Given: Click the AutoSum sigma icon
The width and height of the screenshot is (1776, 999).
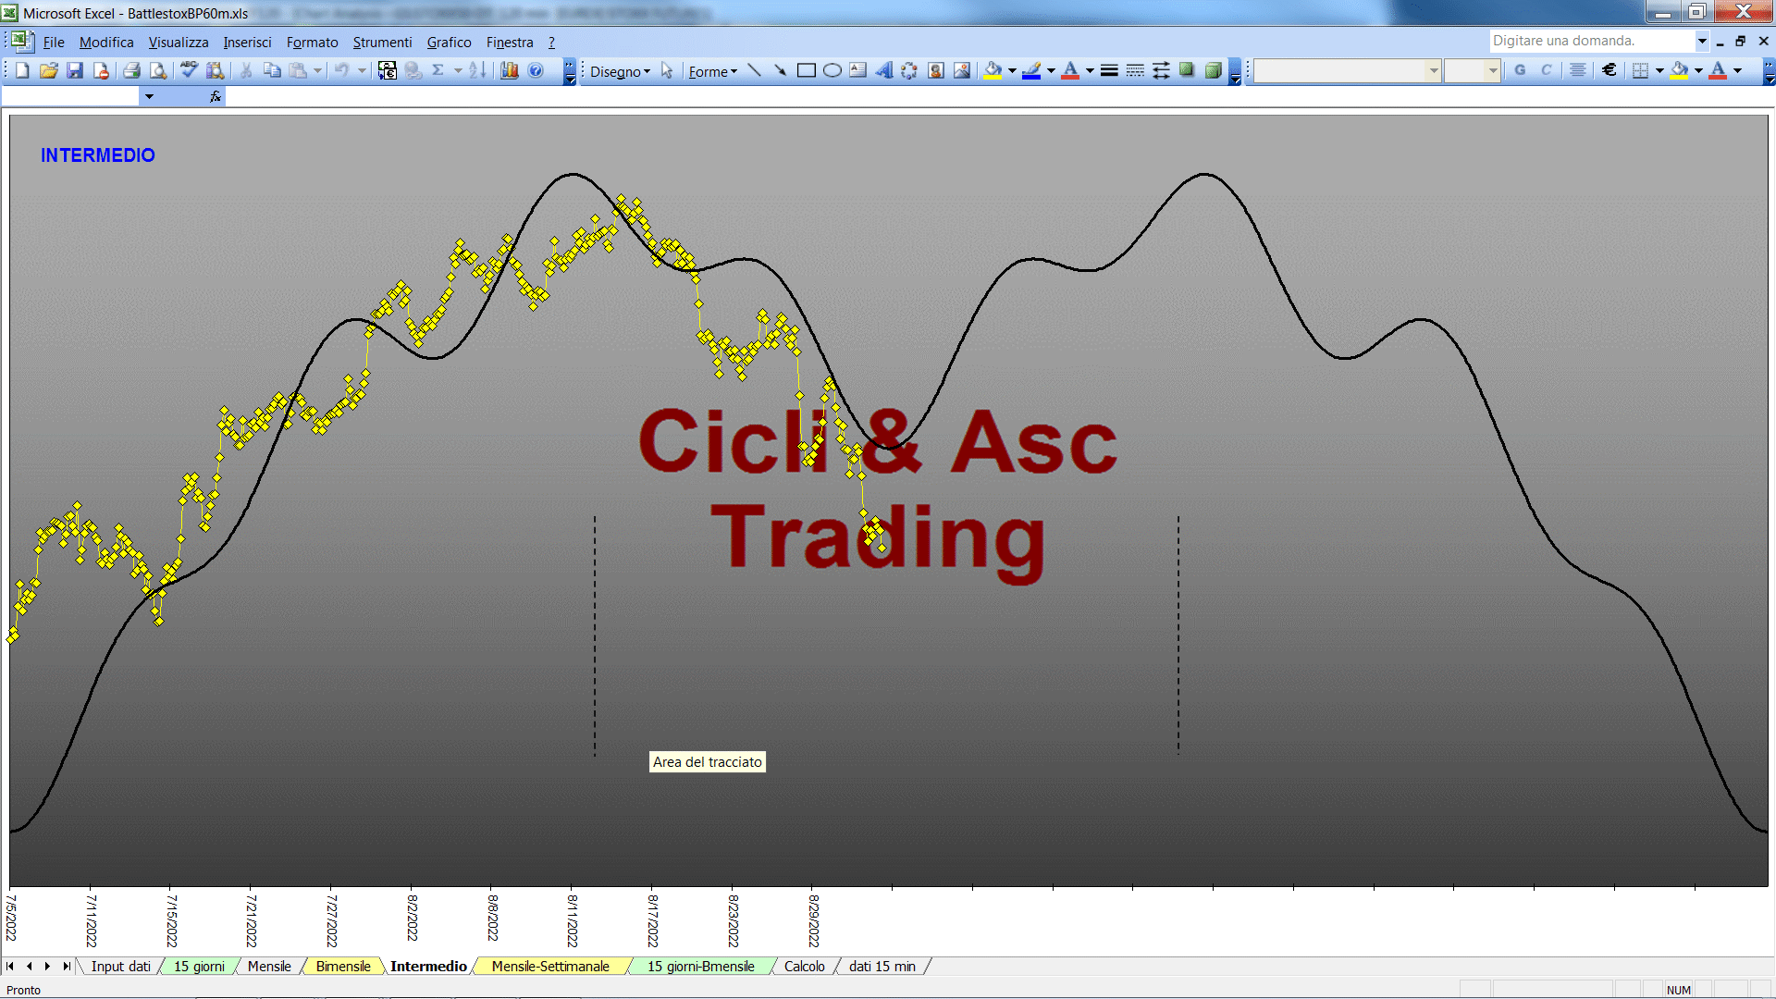Looking at the screenshot, I should pos(438,70).
